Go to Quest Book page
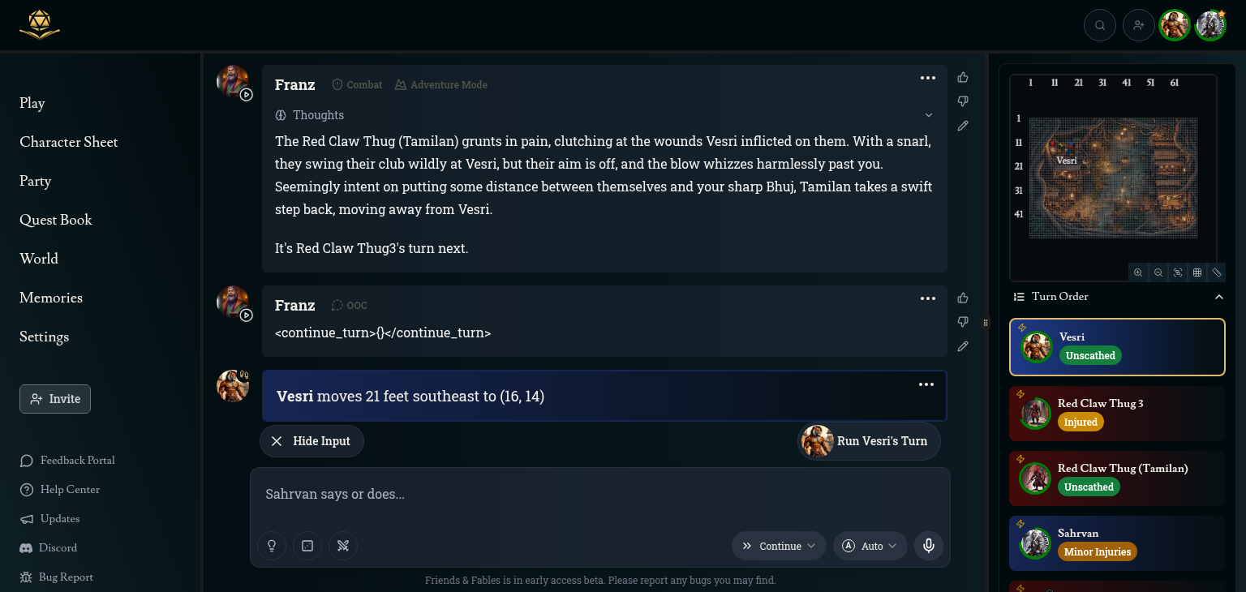1246x592 pixels. pyautogui.click(x=56, y=220)
